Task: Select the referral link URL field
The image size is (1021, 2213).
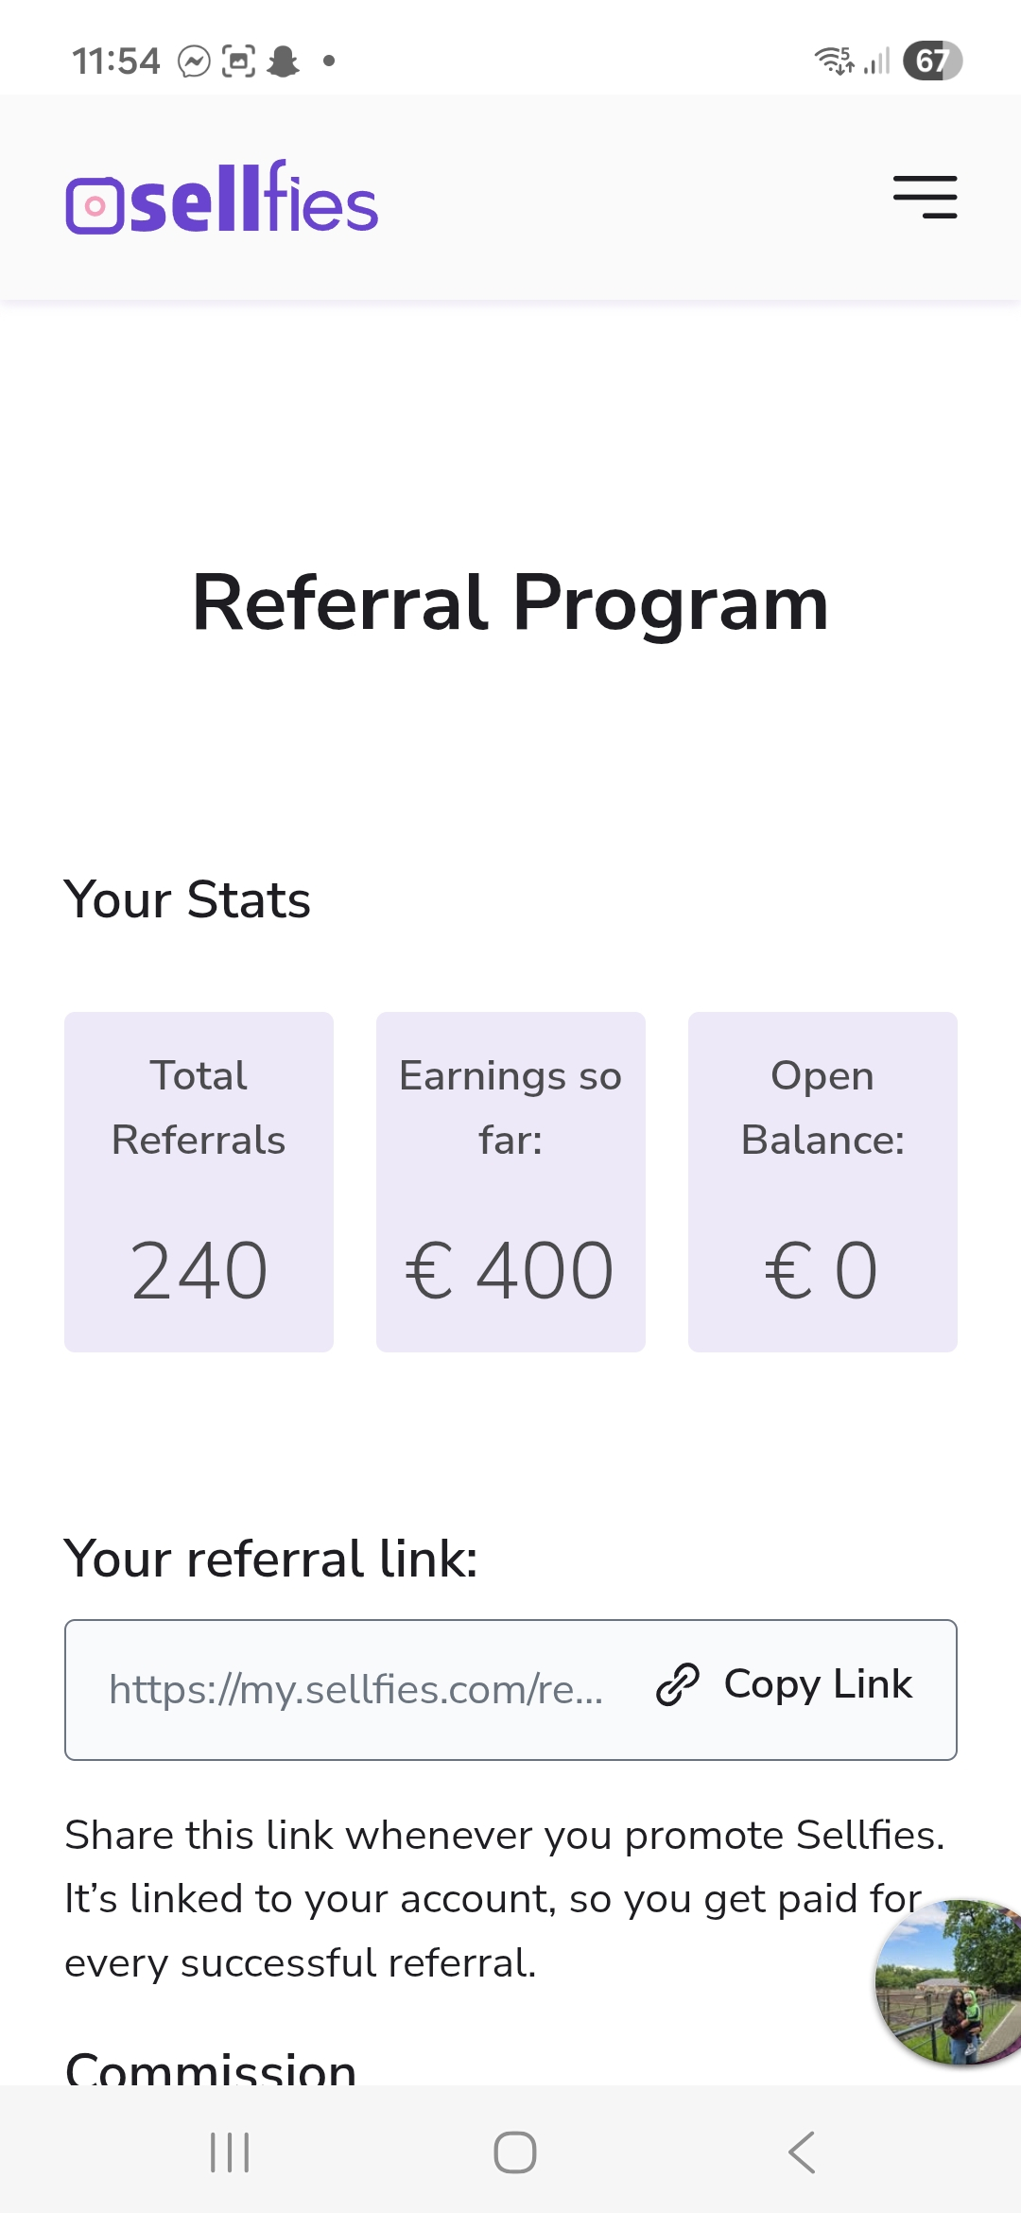Action: (x=355, y=1689)
